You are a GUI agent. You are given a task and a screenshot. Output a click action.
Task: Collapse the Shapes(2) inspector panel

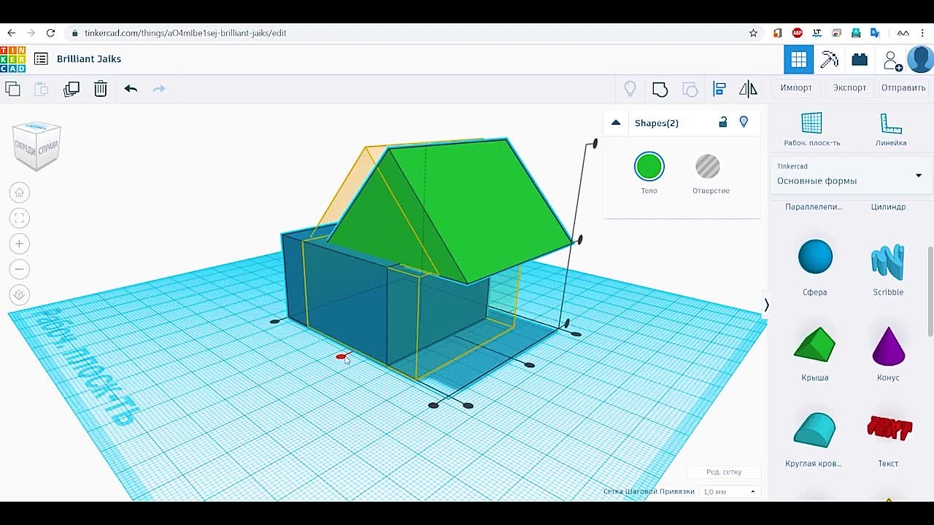click(616, 122)
